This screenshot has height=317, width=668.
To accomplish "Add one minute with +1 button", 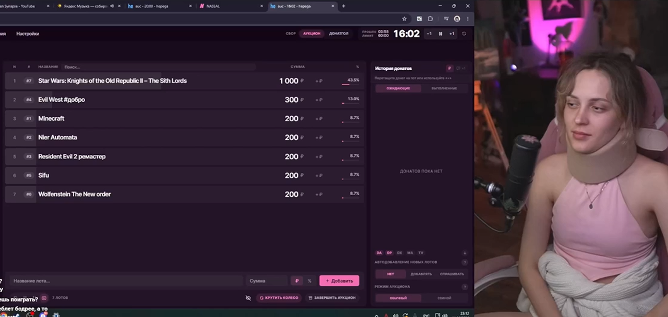I will tap(452, 34).
